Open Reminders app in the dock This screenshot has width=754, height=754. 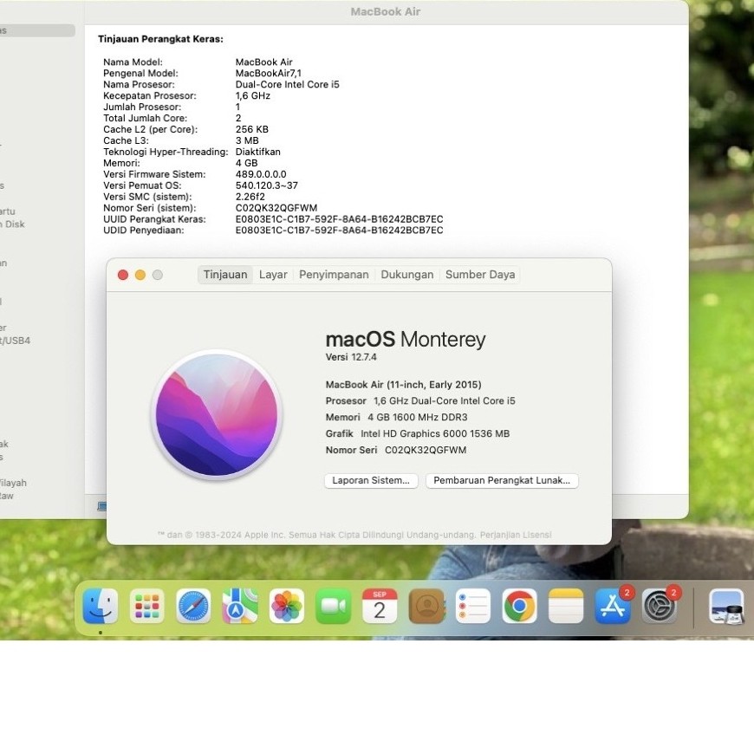472,606
